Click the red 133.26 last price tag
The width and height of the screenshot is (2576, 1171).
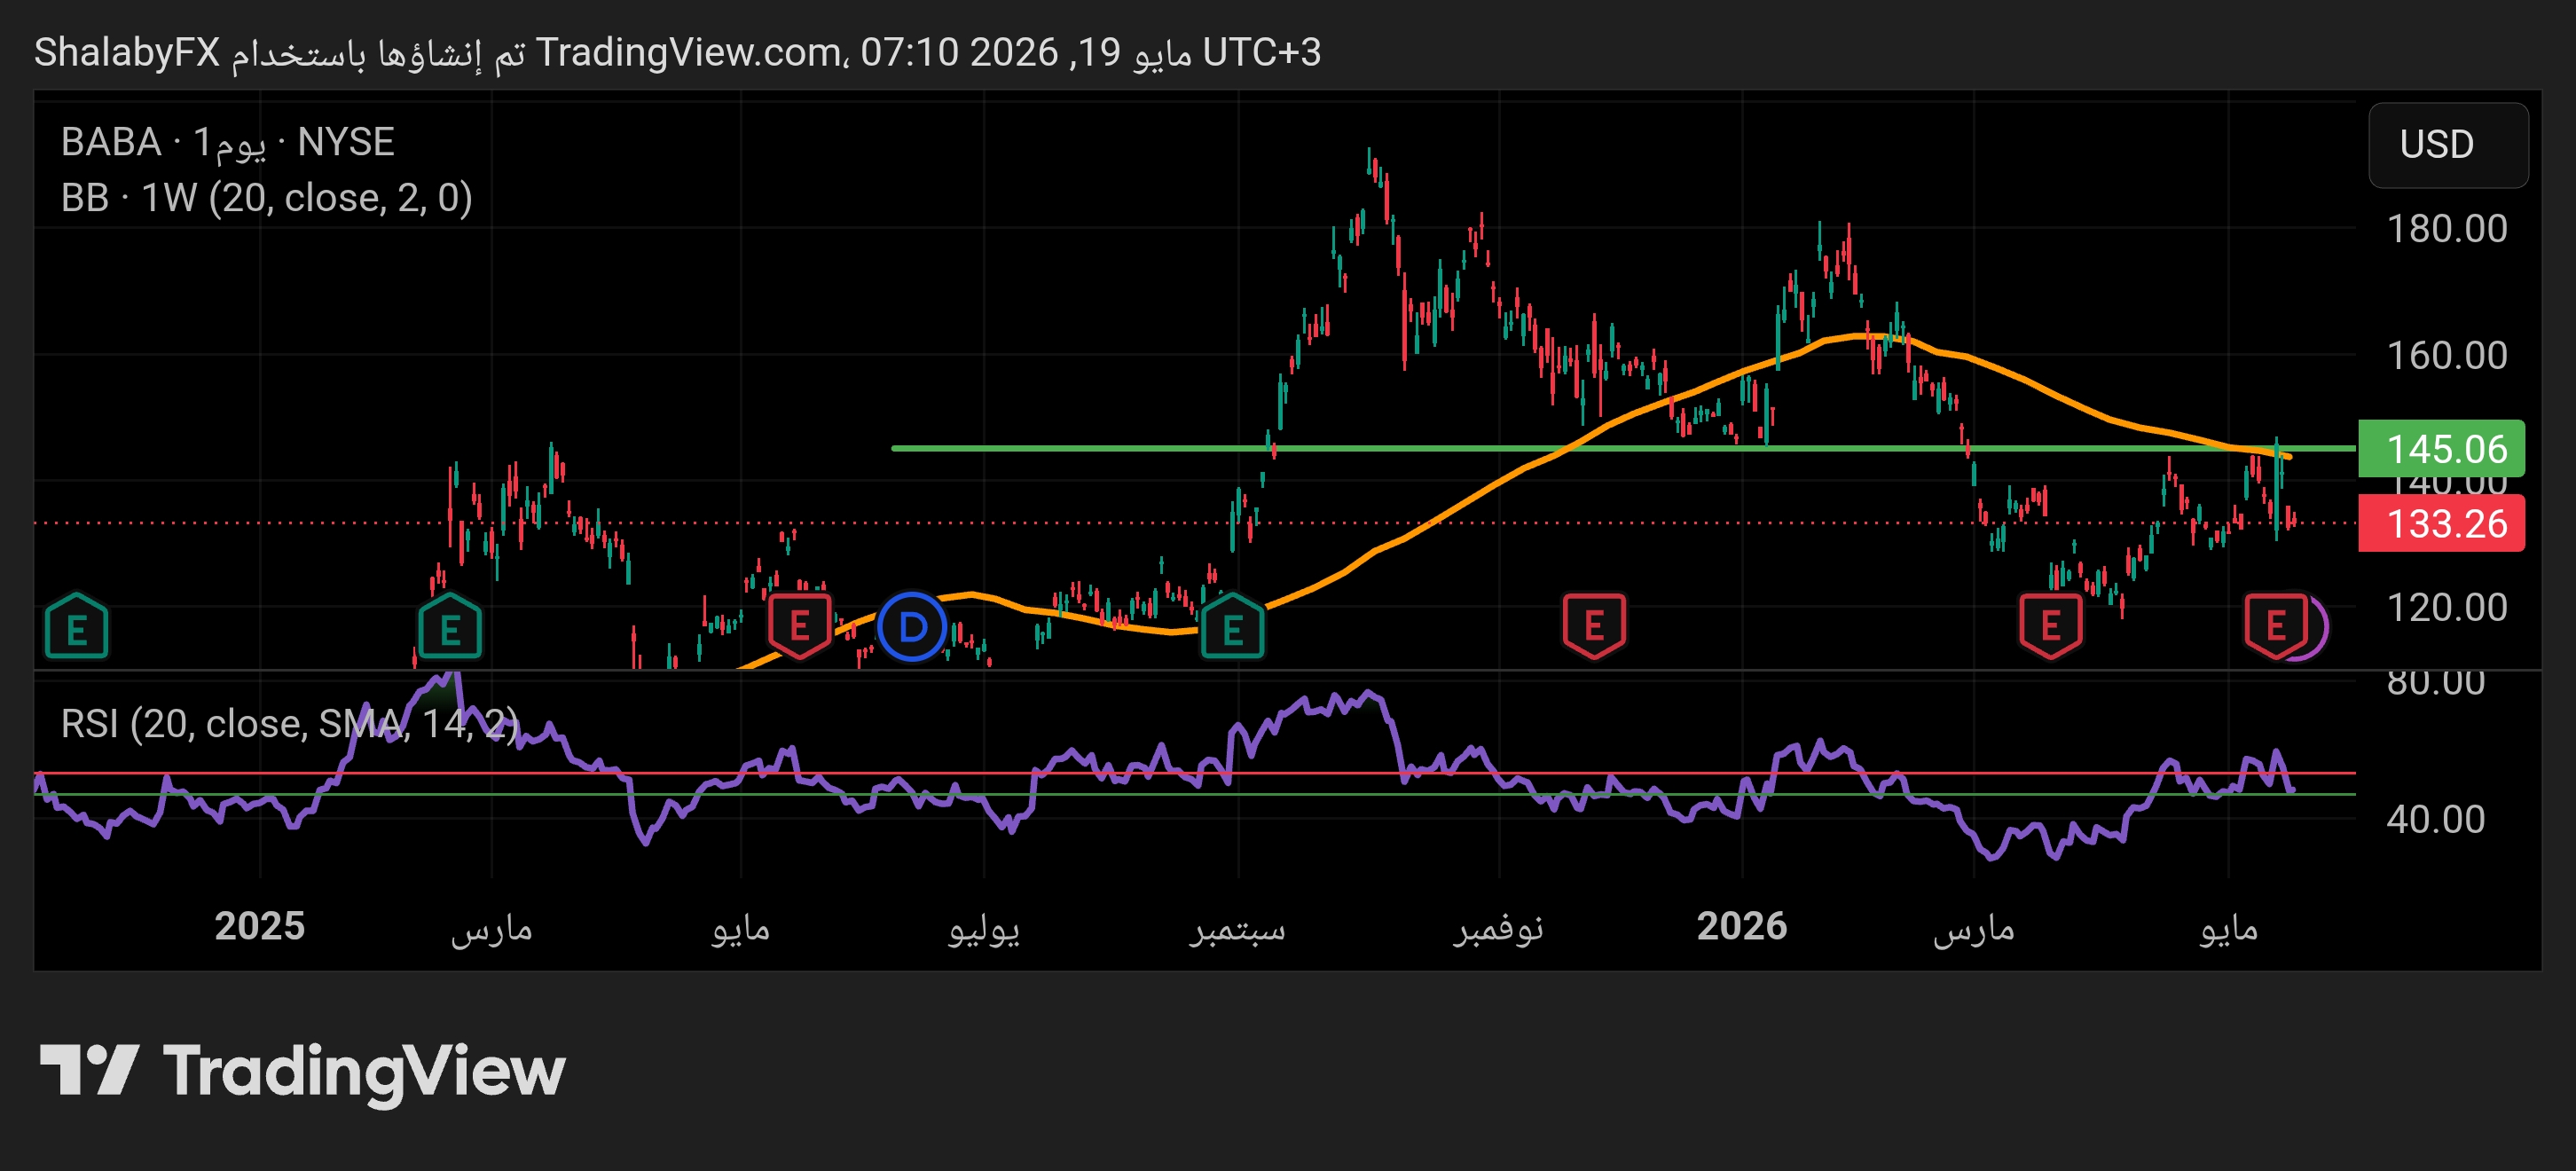[x=2441, y=523]
